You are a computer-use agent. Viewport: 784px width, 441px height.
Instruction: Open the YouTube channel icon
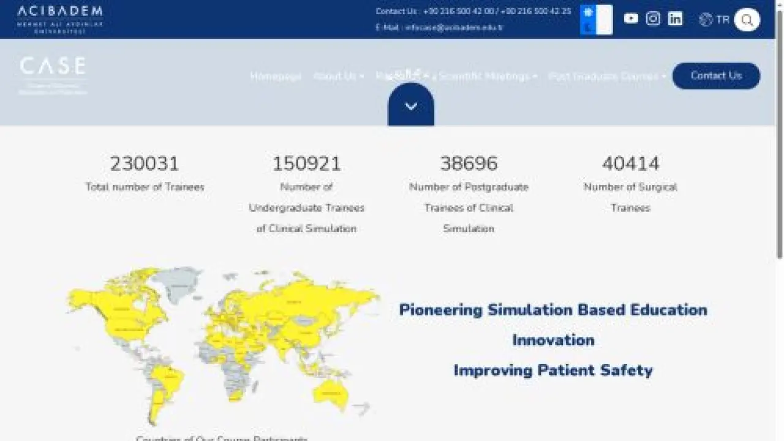(x=631, y=18)
